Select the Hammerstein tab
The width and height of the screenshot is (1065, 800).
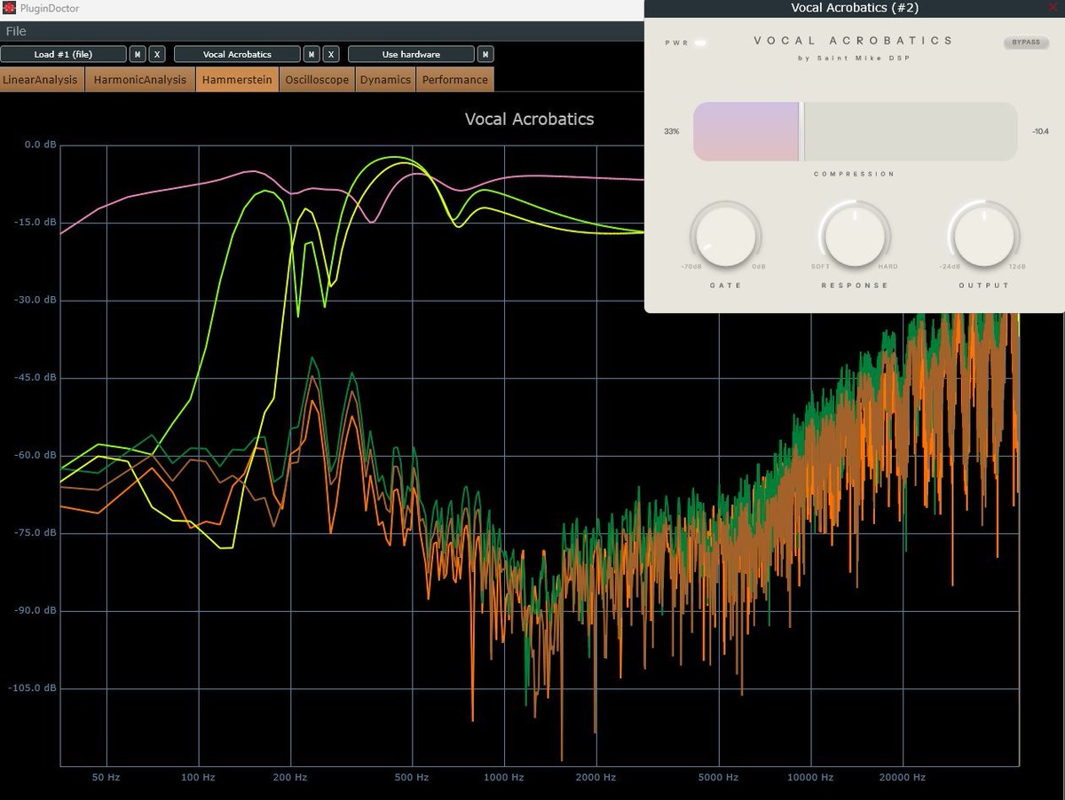pos(237,80)
